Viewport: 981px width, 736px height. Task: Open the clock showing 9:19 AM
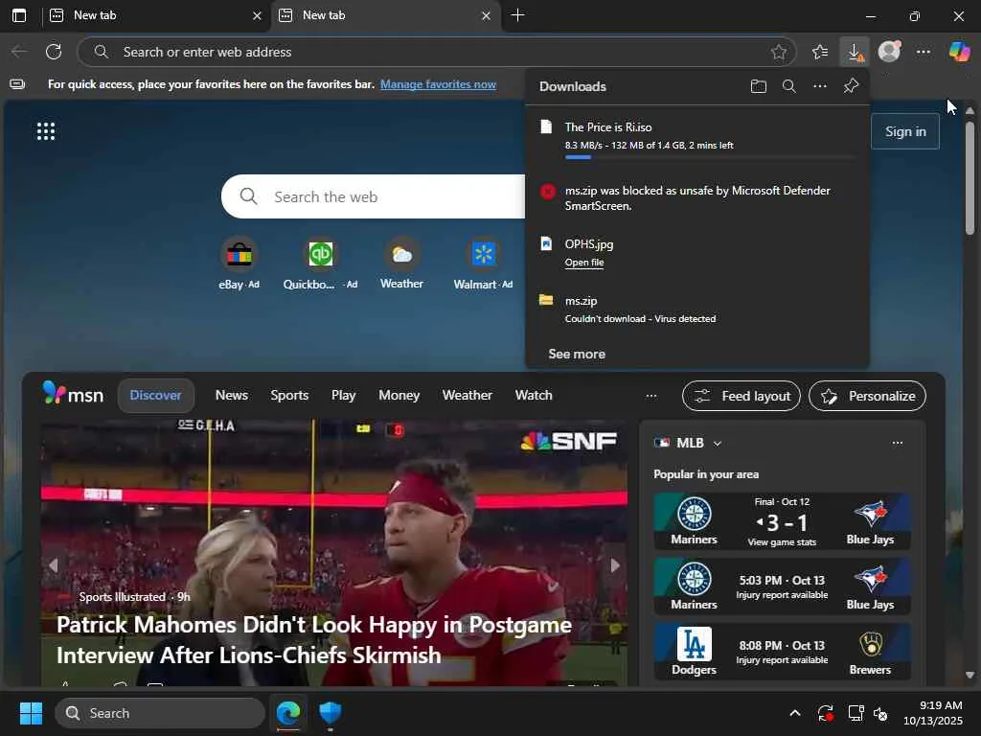pyautogui.click(x=933, y=713)
